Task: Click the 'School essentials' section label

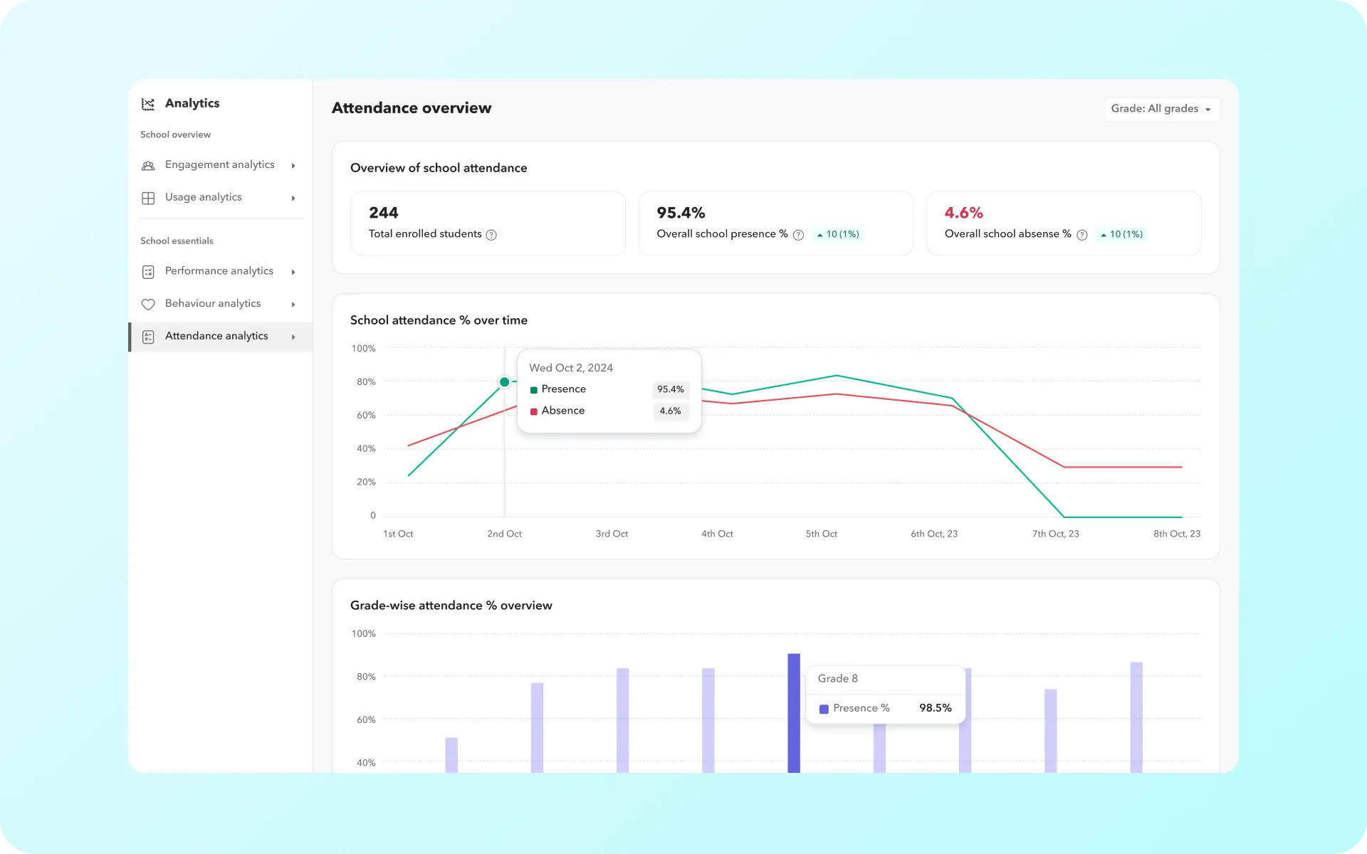Action: pyautogui.click(x=177, y=241)
